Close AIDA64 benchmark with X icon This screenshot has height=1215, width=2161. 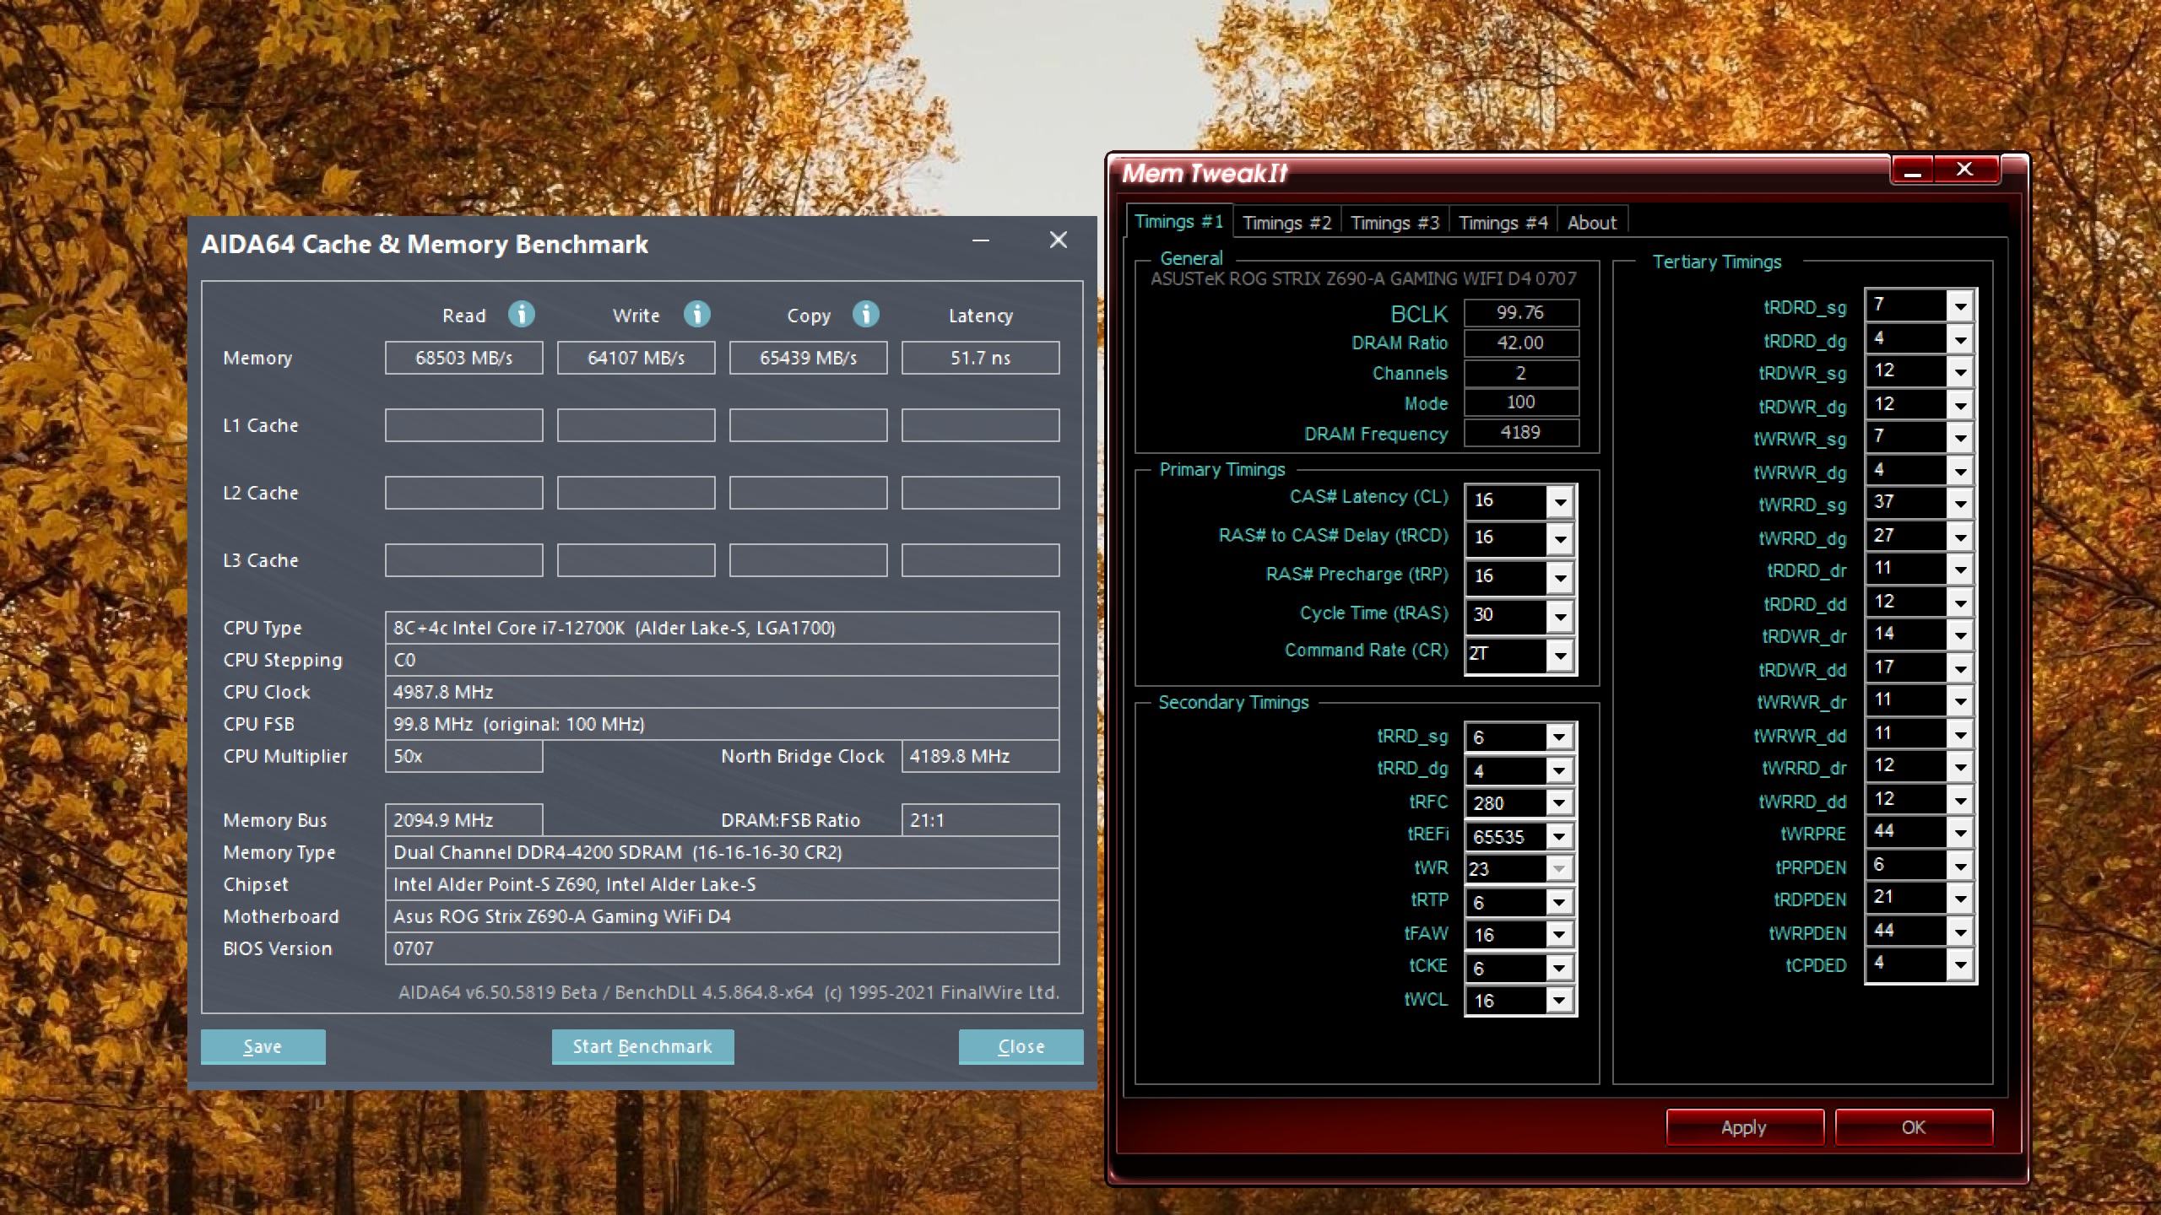tap(1058, 240)
